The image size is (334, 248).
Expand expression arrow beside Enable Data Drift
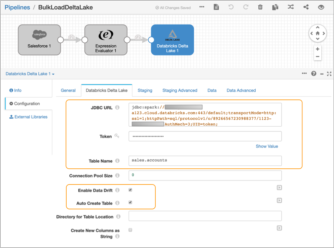pyautogui.click(x=279, y=188)
